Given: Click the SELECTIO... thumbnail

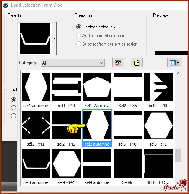Looking at the screenshot, I should [x=158, y=164].
